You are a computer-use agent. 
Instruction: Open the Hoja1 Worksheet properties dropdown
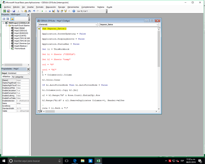click(28, 73)
